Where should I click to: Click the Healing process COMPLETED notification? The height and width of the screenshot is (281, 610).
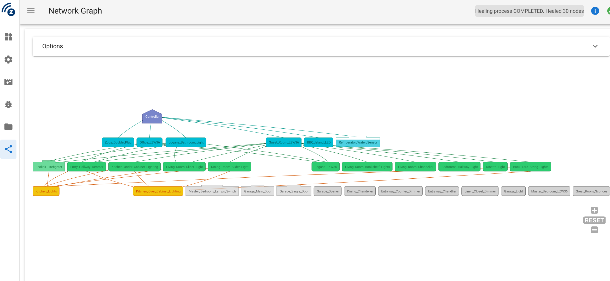pyautogui.click(x=529, y=11)
